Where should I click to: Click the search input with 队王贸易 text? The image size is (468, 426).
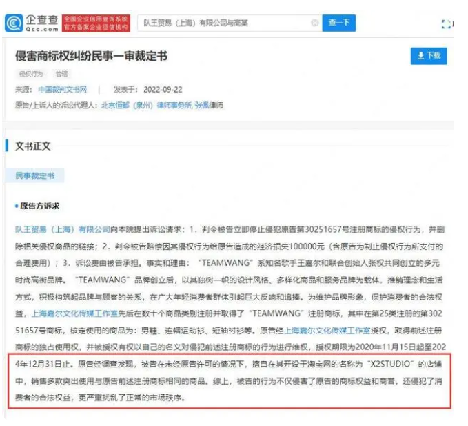[230, 23]
